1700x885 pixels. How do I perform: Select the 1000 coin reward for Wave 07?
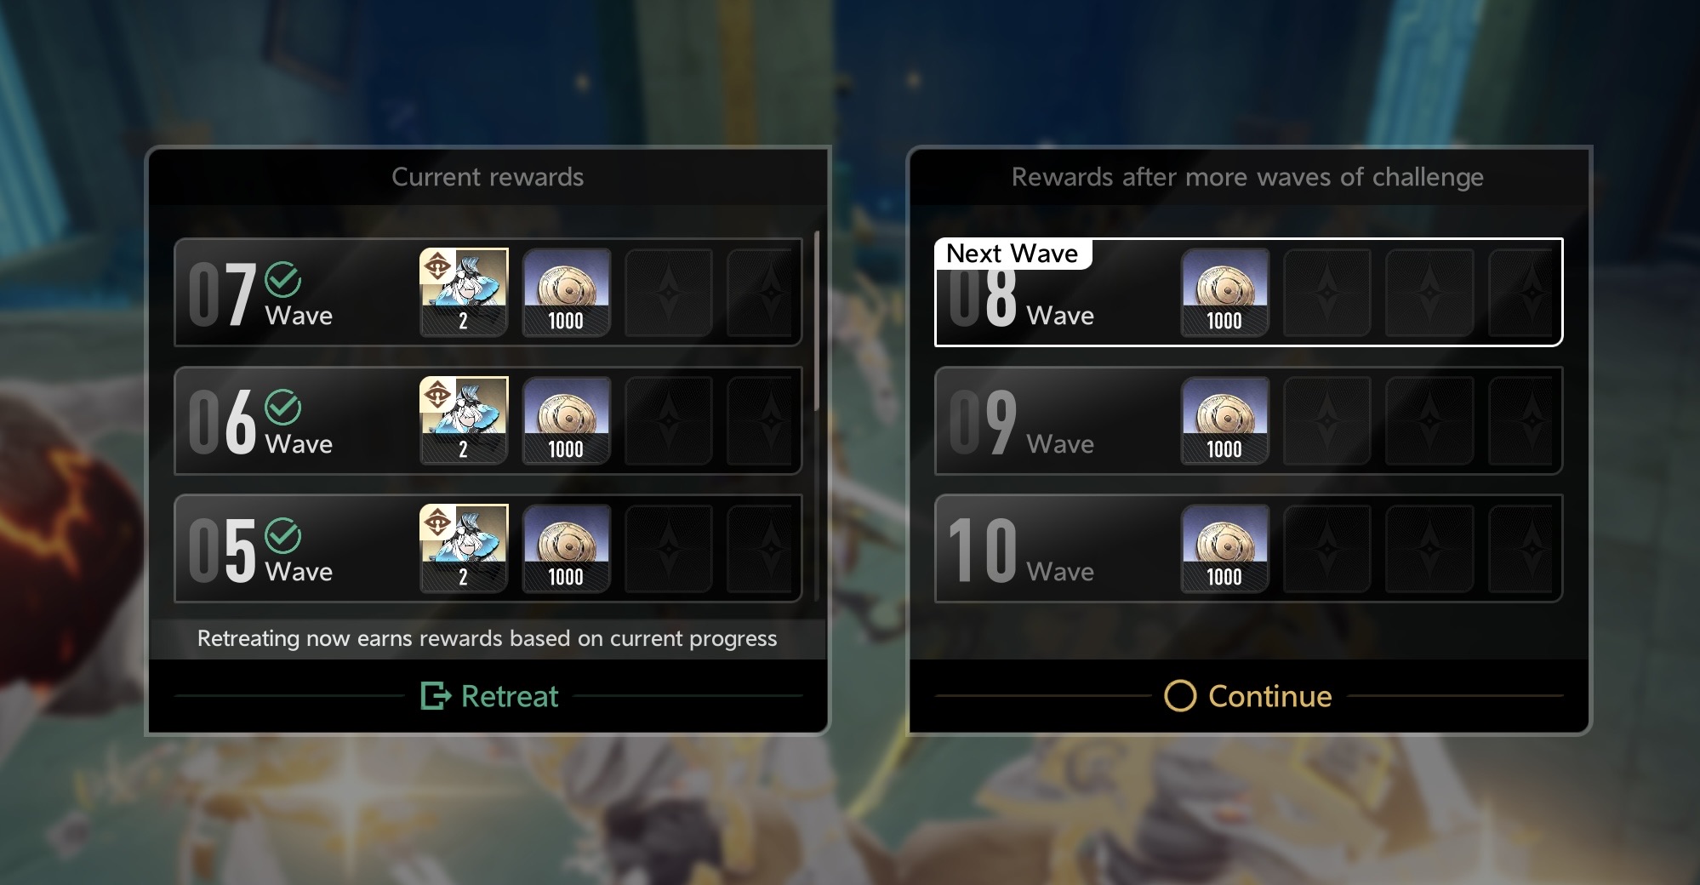click(566, 292)
